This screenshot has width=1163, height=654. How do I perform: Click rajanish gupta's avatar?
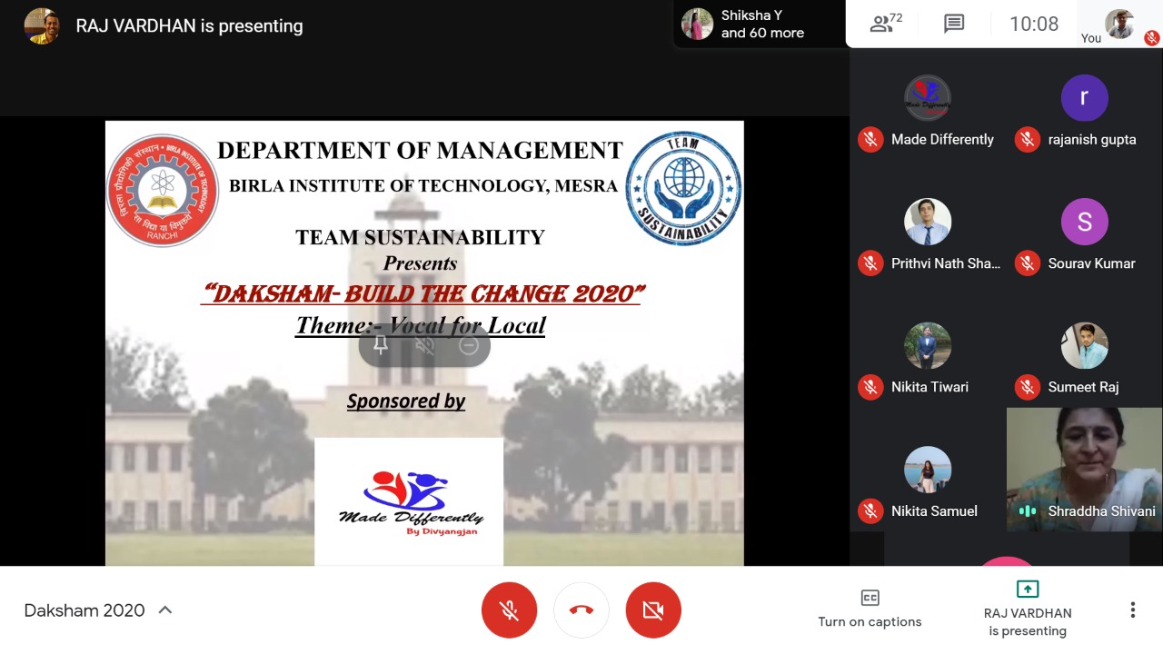(1084, 98)
